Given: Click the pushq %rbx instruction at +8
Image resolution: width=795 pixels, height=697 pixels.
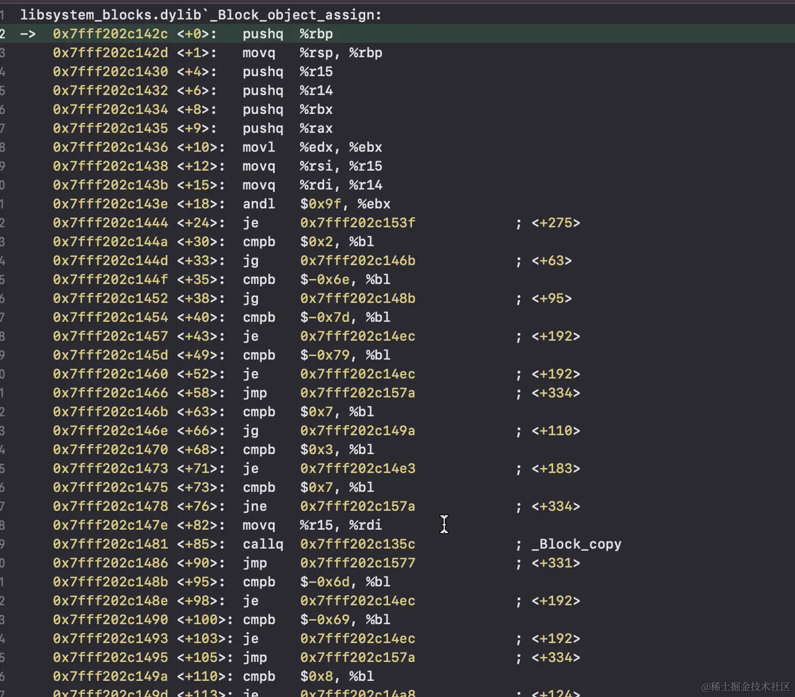Looking at the screenshot, I should pos(287,109).
